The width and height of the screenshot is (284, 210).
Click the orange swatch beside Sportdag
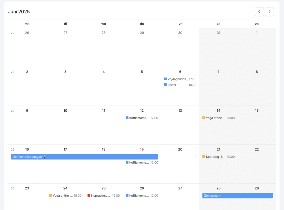[204, 157]
